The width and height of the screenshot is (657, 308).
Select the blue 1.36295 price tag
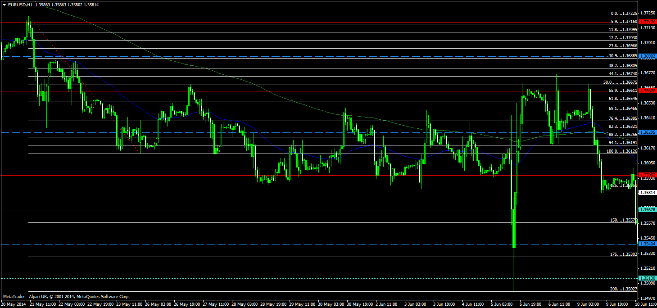[x=648, y=132]
